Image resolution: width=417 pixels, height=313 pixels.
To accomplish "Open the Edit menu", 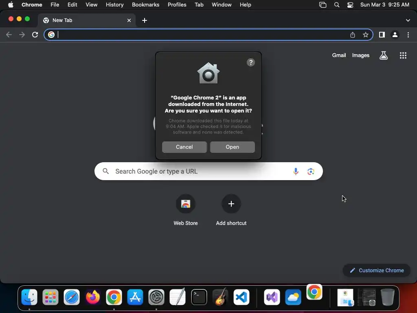I will point(72,5).
